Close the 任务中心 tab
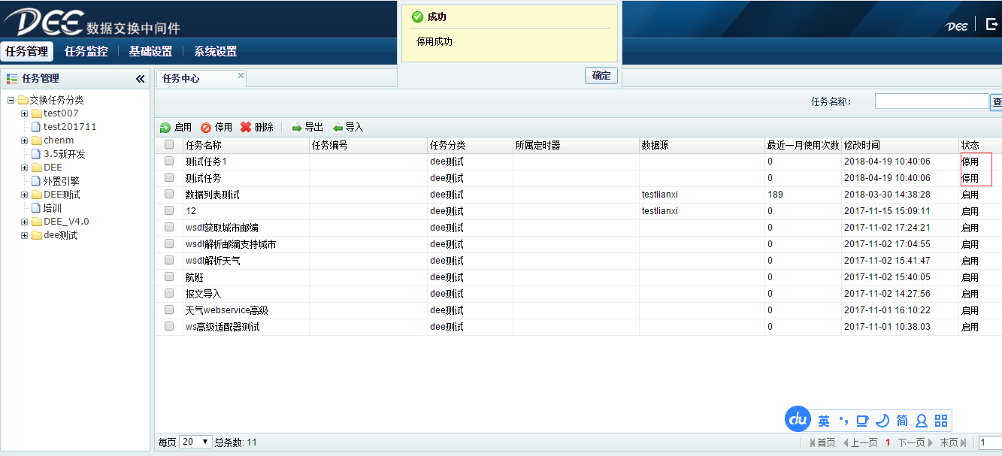 tap(241, 76)
